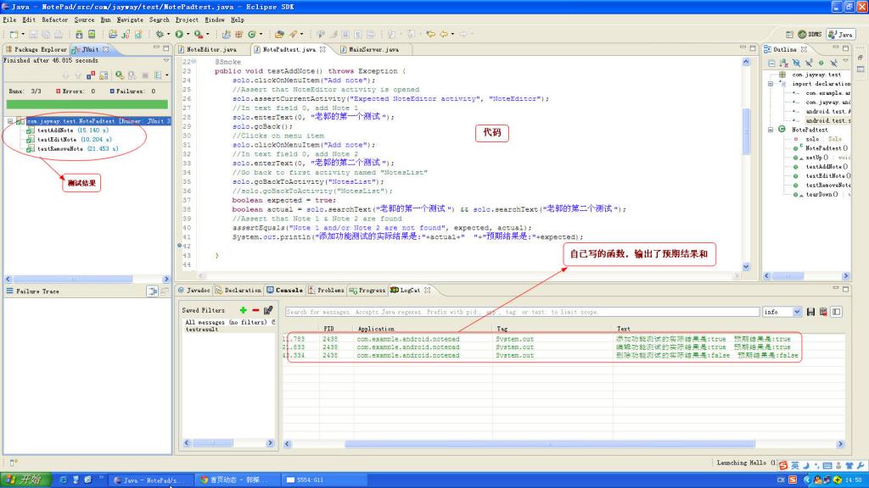Toggle Hide Local Types in Outline
This screenshot has width=869, height=488.
click(833, 63)
